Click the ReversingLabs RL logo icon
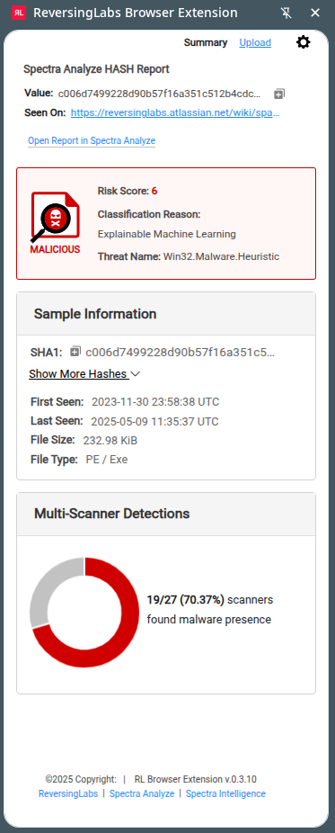Image resolution: width=335 pixels, height=833 pixels. (19, 13)
